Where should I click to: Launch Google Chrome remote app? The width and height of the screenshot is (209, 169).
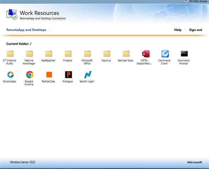tap(30, 75)
